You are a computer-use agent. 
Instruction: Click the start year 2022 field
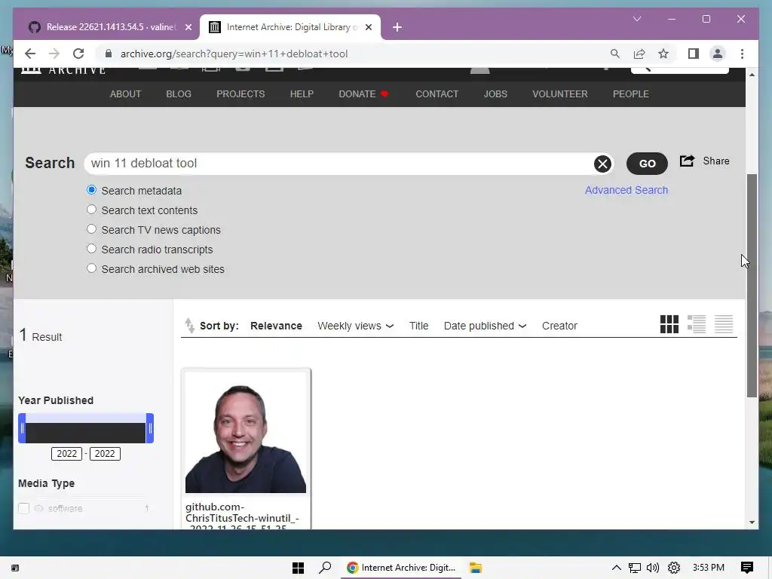tap(67, 453)
